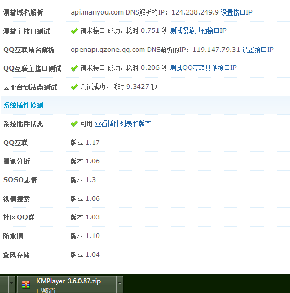Click the QQ互联 plugin name
Screen dimensions: 290x293
pos(16,143)
